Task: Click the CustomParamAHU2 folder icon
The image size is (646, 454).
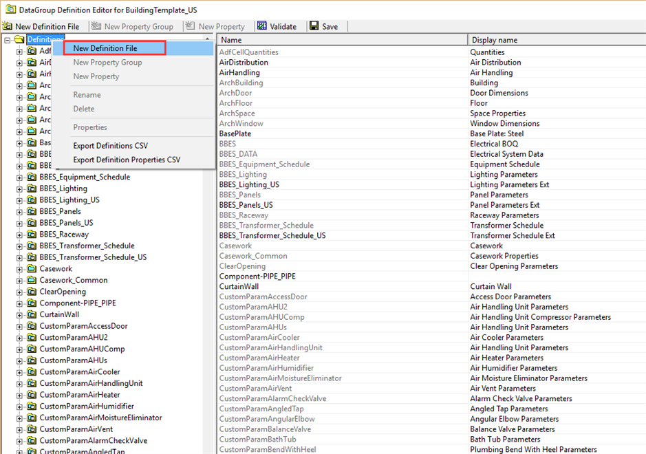Action: click(x=32, y=338)
